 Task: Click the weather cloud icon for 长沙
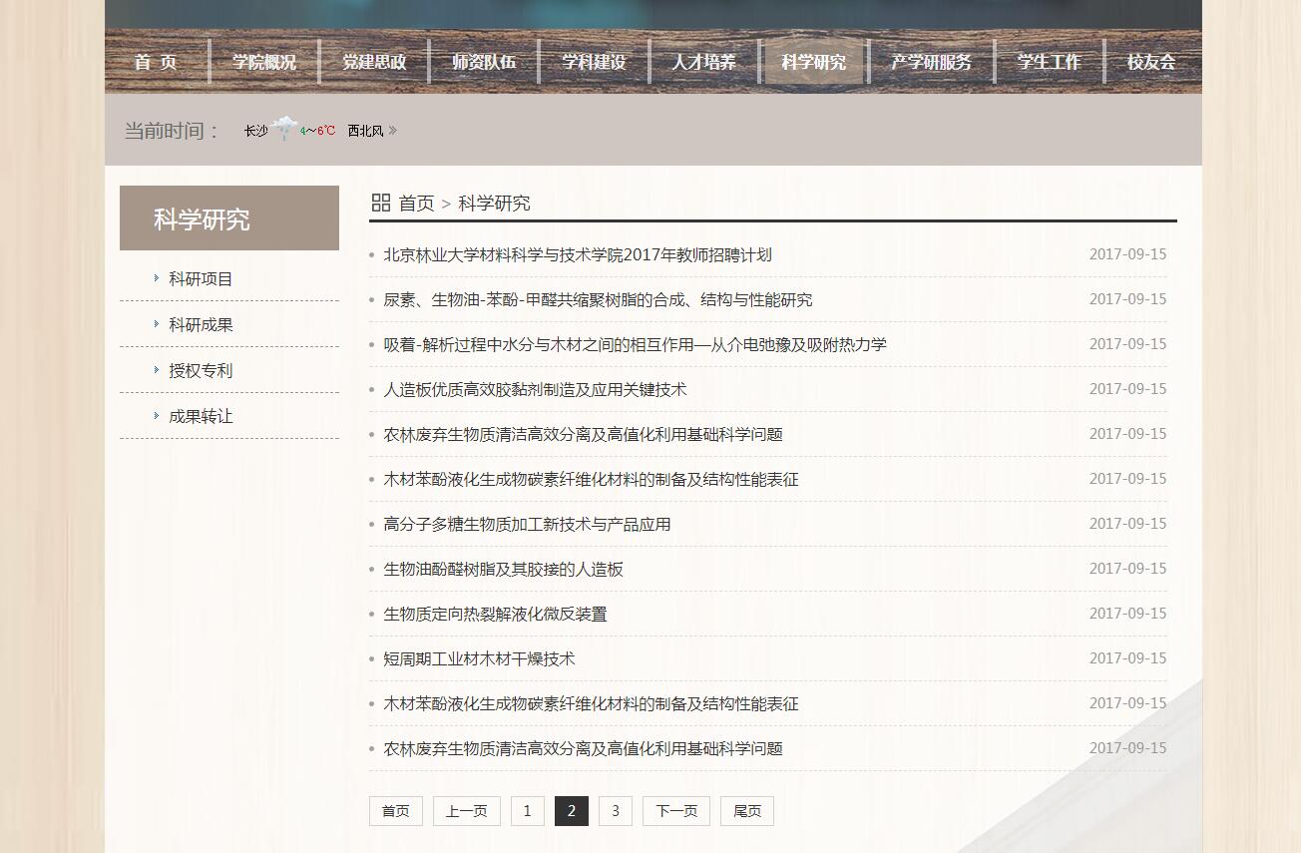(284, 129)
